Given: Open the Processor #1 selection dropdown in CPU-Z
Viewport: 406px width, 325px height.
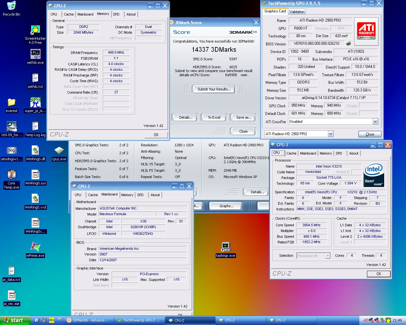Looking at the screenshot, I should (x=328, y=256).
